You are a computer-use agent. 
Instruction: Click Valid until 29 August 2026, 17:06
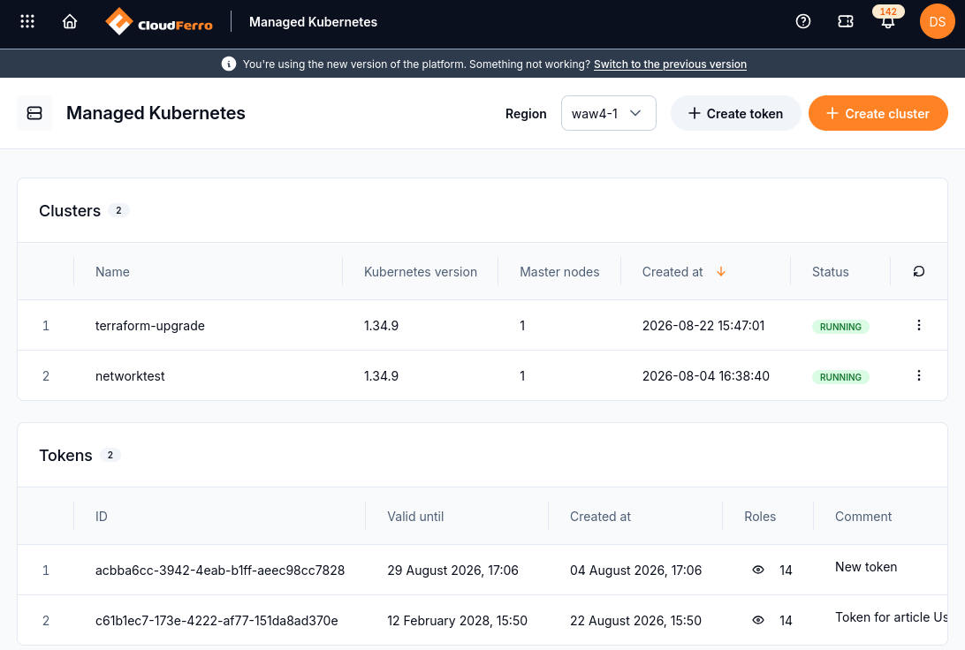pyautogui.click(x=453, y=571)
